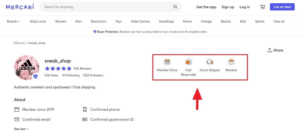The width and height of the screenshot is (302, 137).
Task: Click the five-star rating for sneak_shop
Action: click(58, 68)
